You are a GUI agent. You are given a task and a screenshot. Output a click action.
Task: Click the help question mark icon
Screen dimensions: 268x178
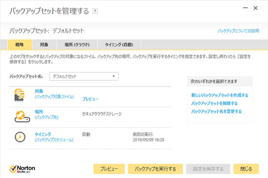(x=95, y=11)
